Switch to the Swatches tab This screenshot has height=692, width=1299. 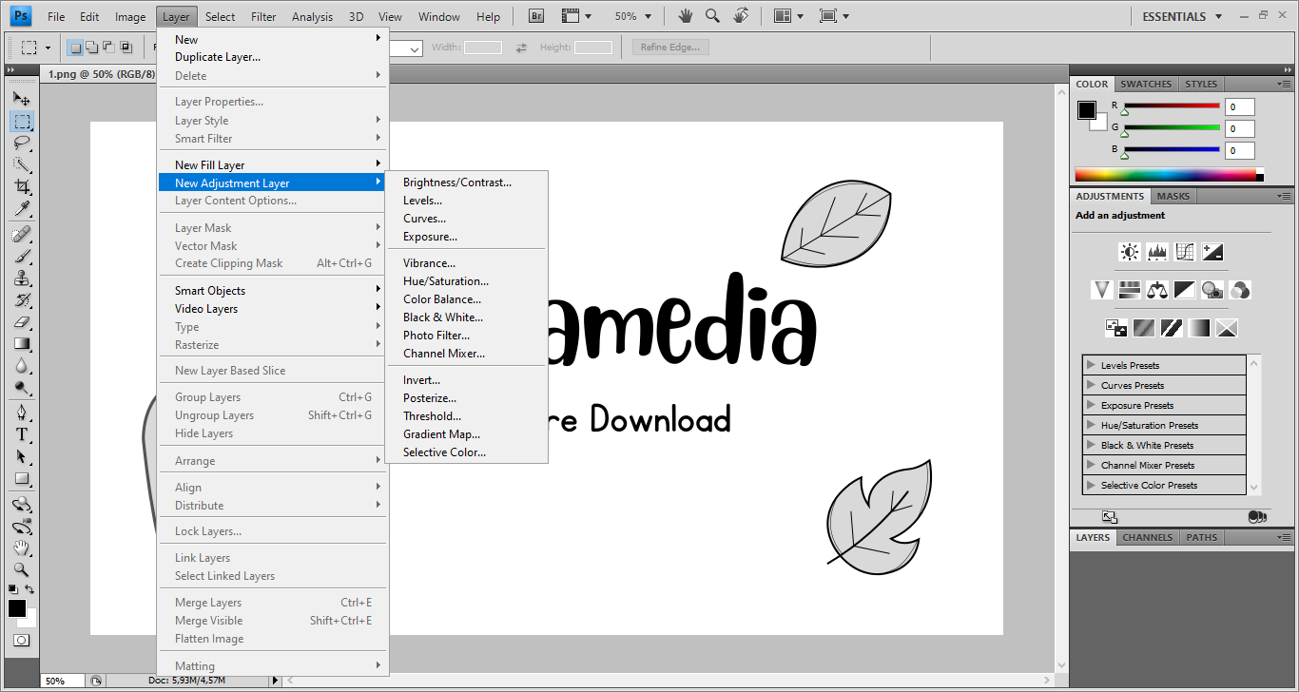click(1146, 84)
